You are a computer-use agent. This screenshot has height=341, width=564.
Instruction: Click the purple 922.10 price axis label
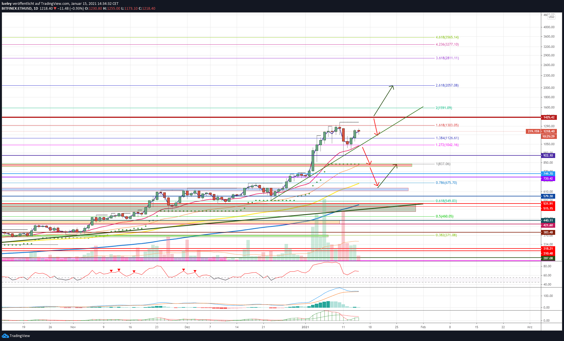548,155
